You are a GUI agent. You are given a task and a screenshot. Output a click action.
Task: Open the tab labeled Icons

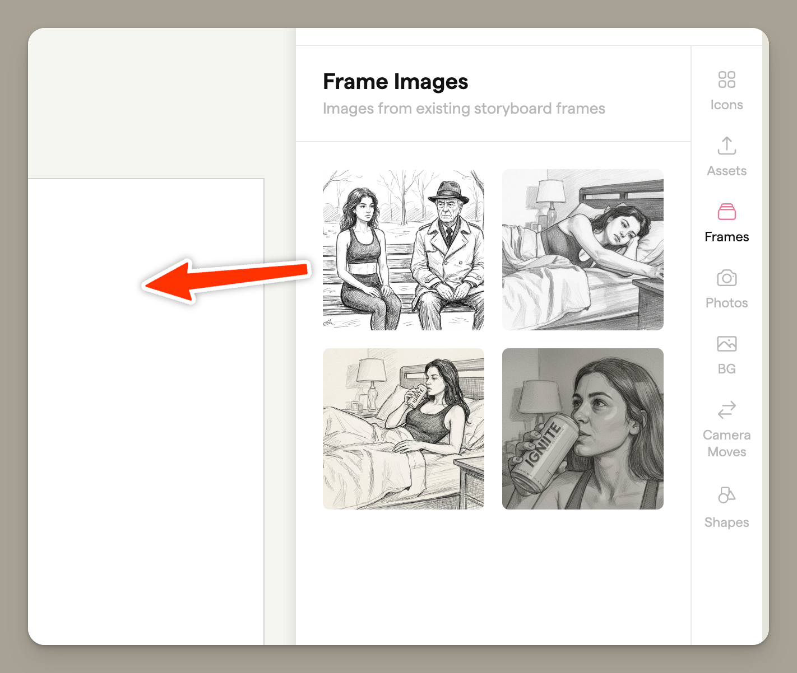(726, 105)
